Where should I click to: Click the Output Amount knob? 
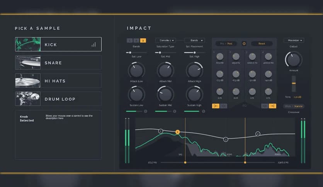(x=294, y=59)
